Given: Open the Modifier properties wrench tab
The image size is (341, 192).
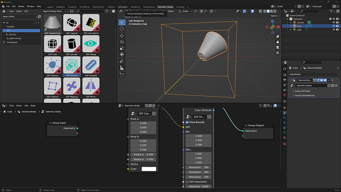Looking at the screenshot, I should point(285,113).
